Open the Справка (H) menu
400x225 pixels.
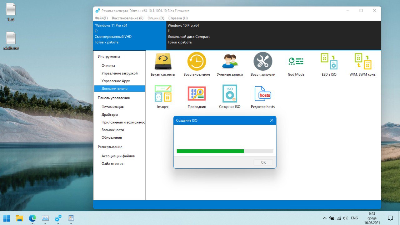178,18
